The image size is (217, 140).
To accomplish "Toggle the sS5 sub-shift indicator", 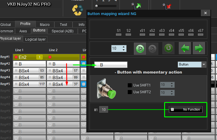I will coord(181,34).
